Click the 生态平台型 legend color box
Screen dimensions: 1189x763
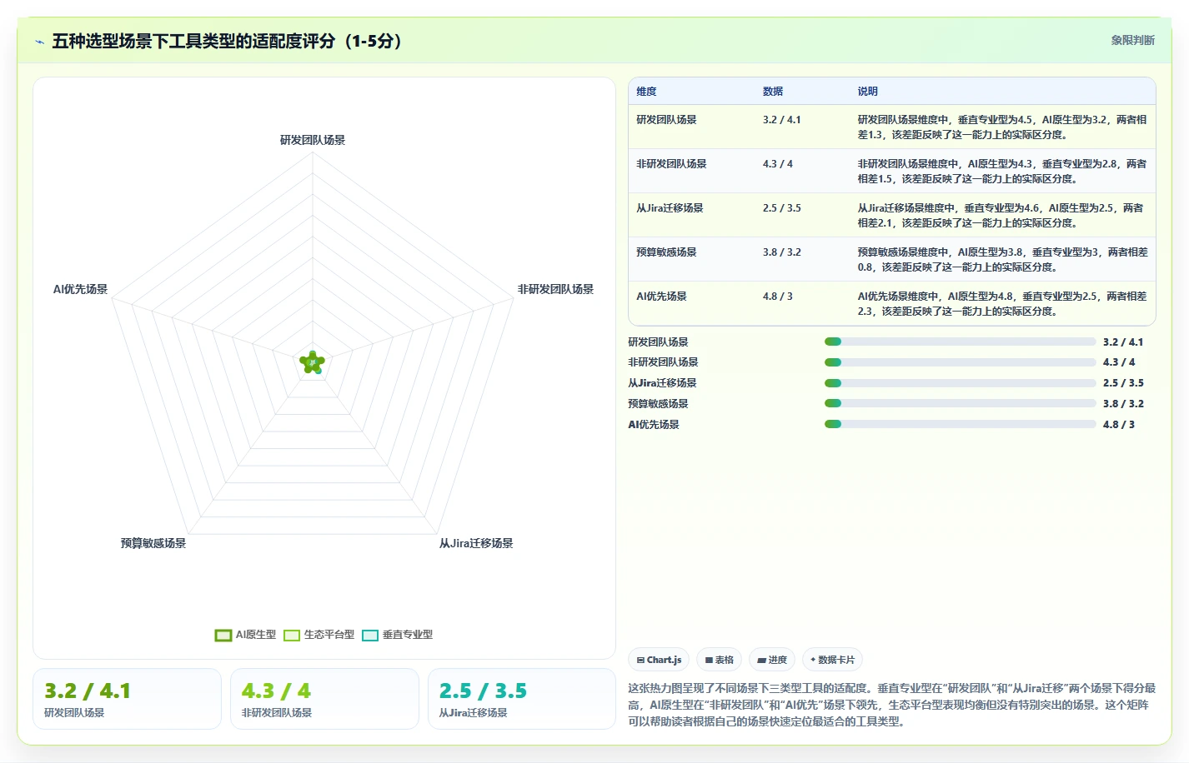click(292, 635)
